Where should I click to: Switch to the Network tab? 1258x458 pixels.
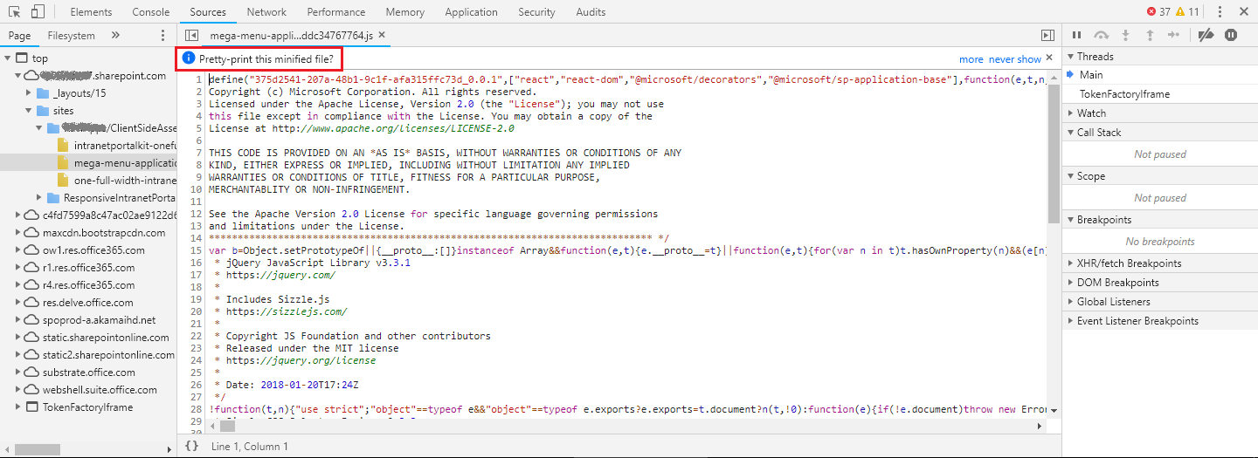266,11
